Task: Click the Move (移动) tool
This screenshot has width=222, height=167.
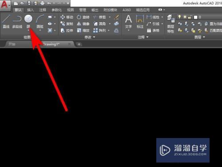Action: 67,17
